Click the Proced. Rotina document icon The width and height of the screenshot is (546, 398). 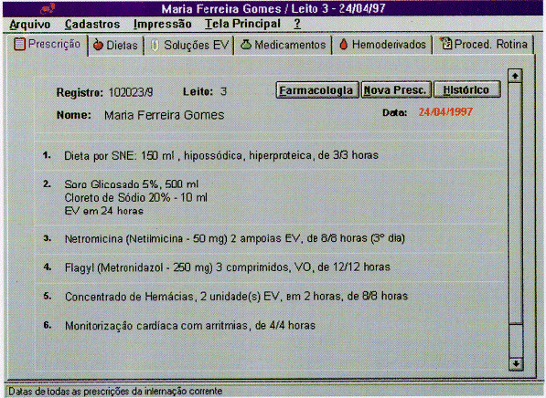(x=445, y=44)
